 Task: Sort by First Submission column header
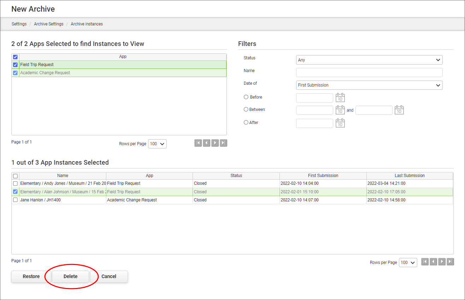coord(323,176)
